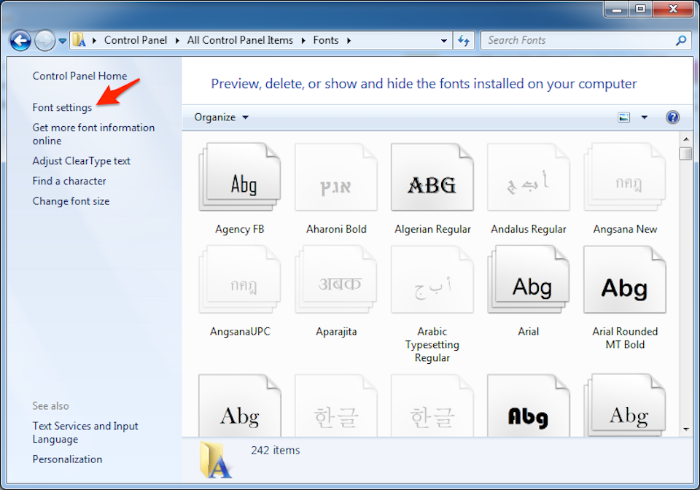Select the Aharoni Bold font icon
The width and height of the screenshot is (700, 490).
tap(336, 177)
